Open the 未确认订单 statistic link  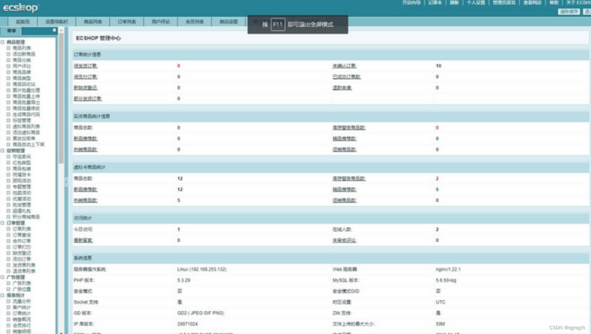click(x=344, y=66)
